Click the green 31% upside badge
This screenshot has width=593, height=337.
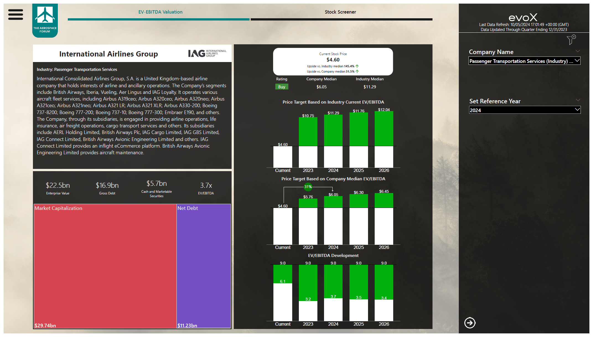(x=308, y=187)
